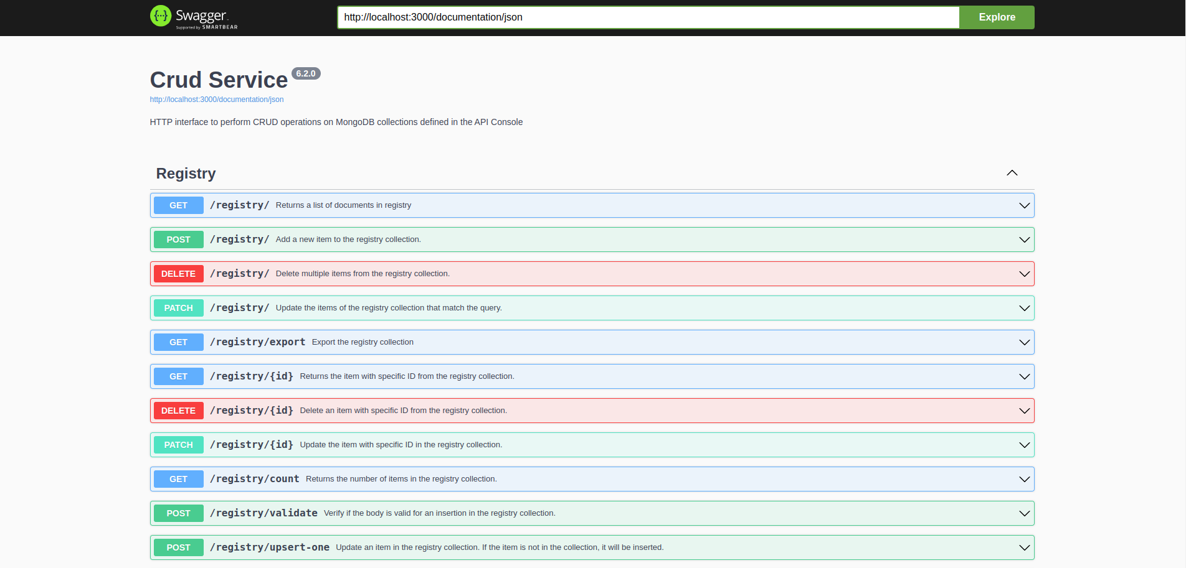
Task: Collapse the Registry section with the chevron
Action: pyautogui.click(x=1012, y=173)
